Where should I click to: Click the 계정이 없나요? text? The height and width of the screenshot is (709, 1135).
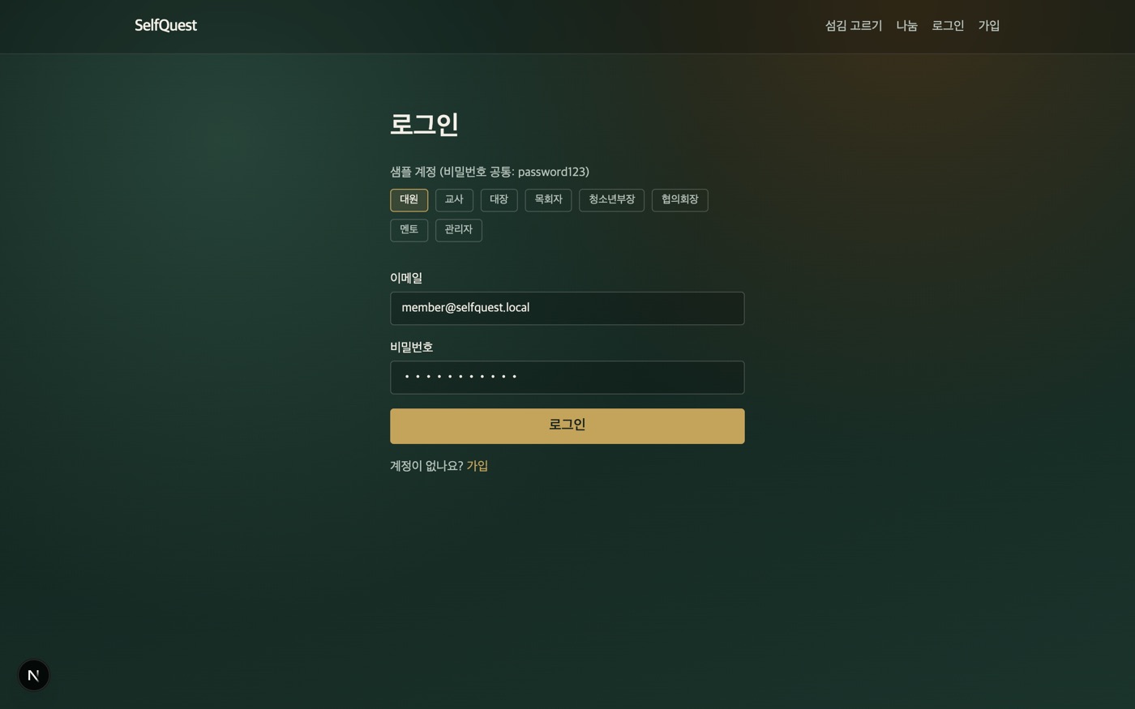426,466
